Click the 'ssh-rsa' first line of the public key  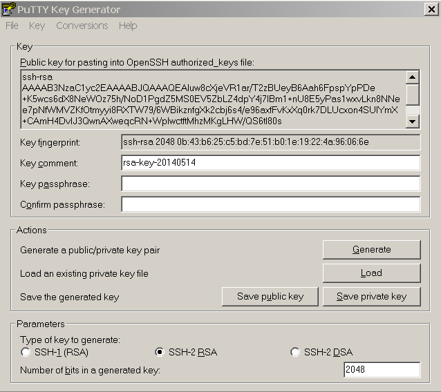37,77
